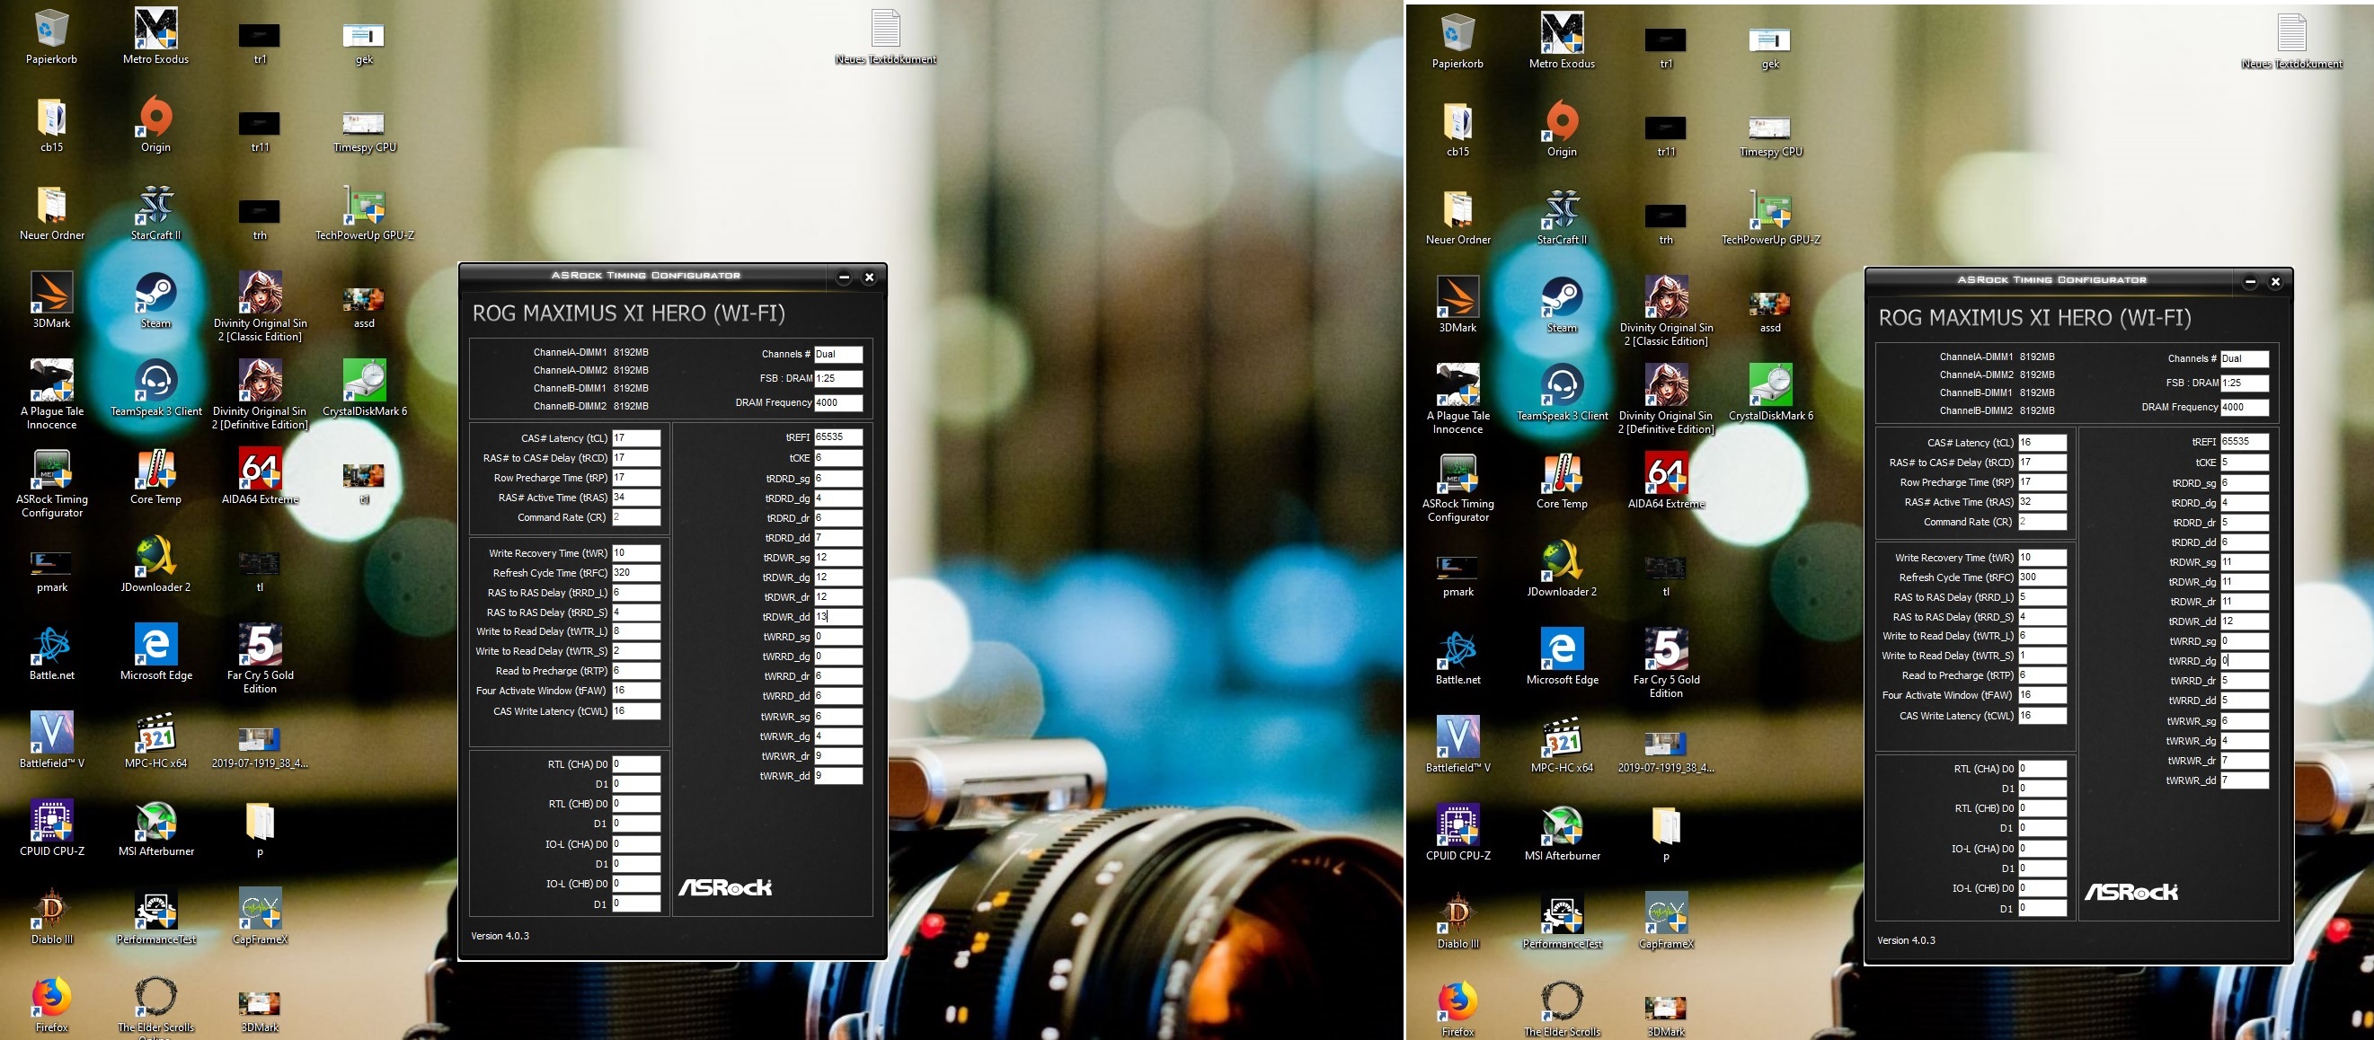Minimize the Timing Configurator window with tCL 16
2374x1040 pixels.
(2250, 282)
